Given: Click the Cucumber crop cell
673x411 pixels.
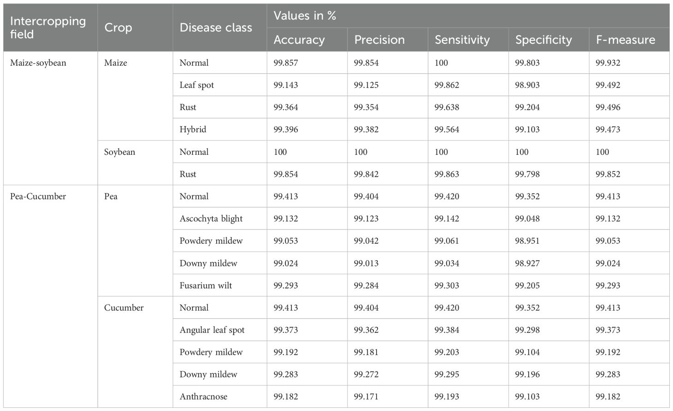Looking at the screenshot, I should (x=124, y=308).
